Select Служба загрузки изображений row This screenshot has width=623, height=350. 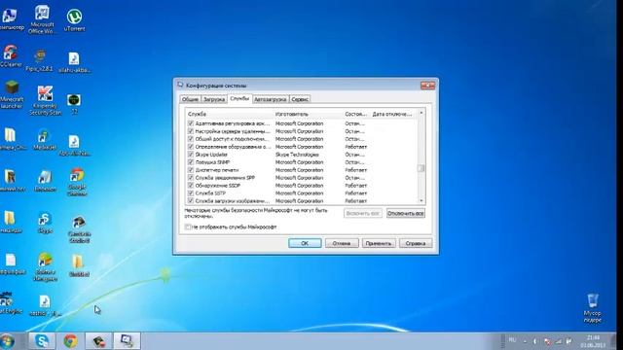[x=302, y=201]
